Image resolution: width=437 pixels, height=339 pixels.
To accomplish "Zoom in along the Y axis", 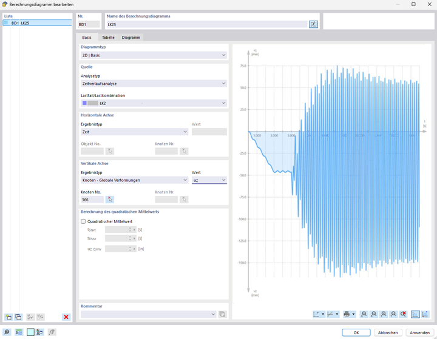I will point(384,314).
